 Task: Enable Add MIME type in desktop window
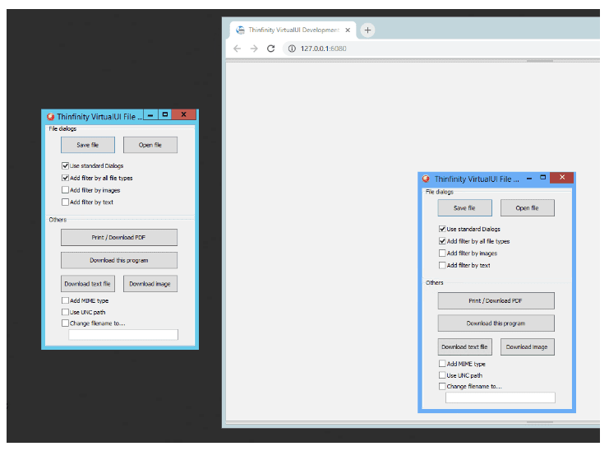(65, 300)
